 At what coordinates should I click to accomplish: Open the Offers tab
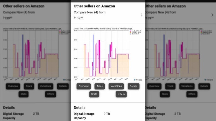(121, 94)
